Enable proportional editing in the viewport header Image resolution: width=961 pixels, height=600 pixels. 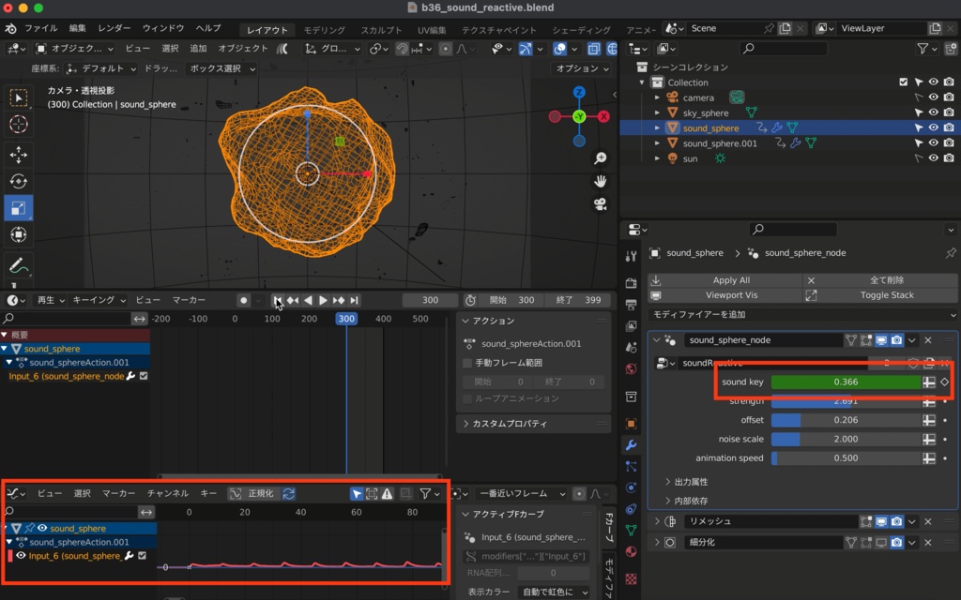coord(446,49)
